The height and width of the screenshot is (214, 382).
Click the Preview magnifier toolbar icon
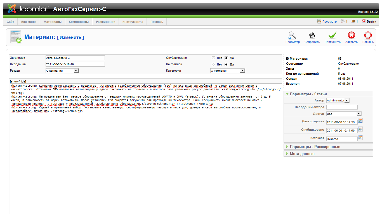click(293, 35)
